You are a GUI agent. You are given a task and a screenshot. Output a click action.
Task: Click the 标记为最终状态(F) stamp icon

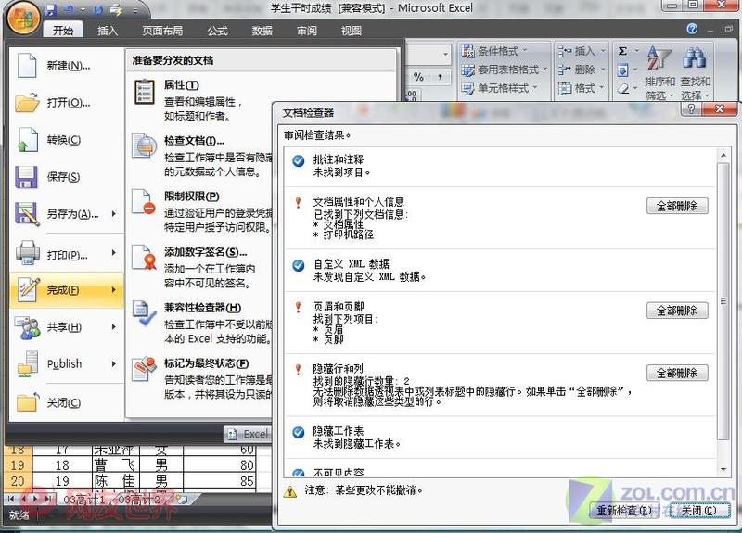(x=145, y=369)
